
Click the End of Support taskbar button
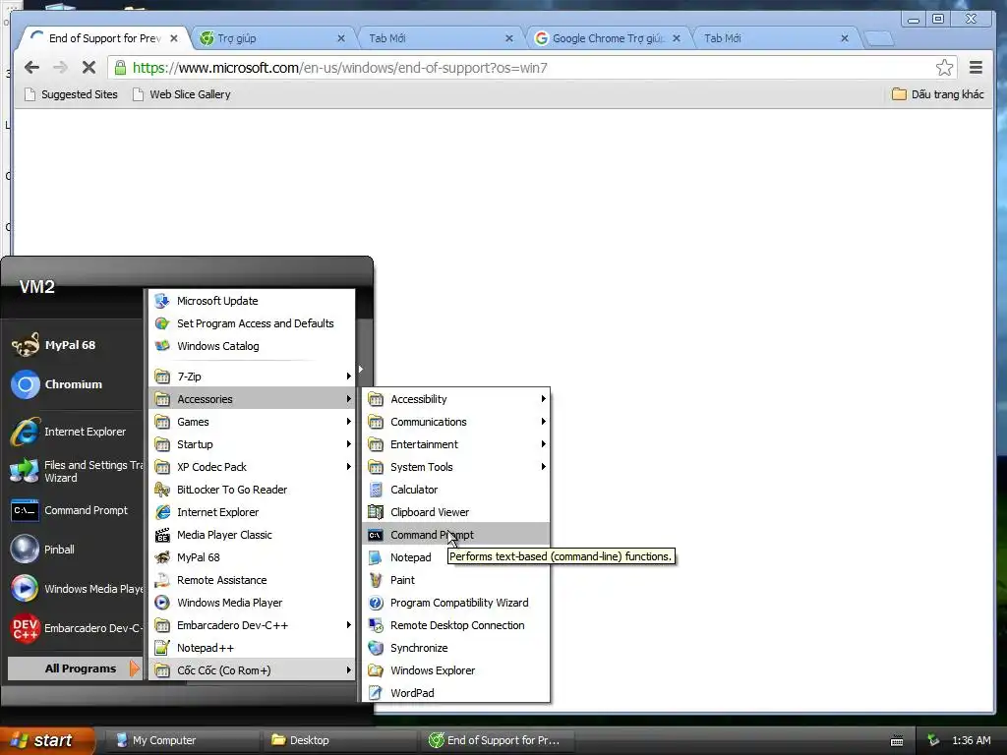pyautogui.click(x=498, y=740)
